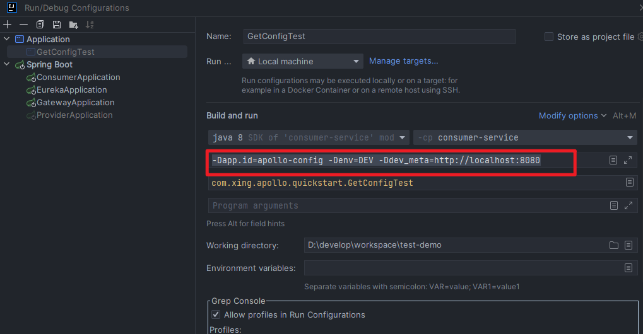Viewport: 643px width, 334px height.
Task: Click the Build and run heading
Action: (232, 116)
